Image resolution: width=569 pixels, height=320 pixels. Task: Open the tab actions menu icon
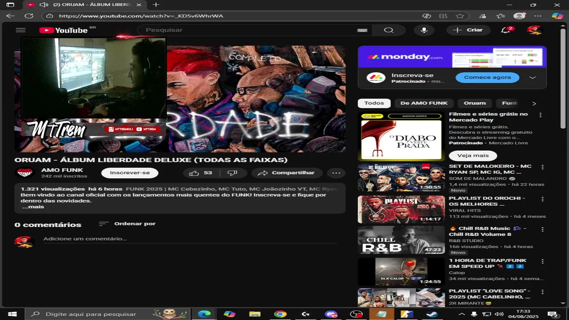(x=10, y=4)
